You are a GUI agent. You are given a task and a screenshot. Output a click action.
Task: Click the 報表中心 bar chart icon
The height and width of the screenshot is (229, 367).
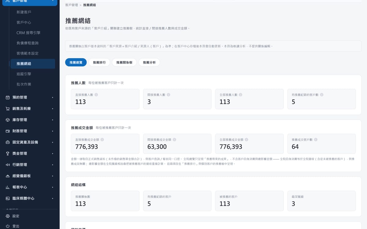[8, 187]
